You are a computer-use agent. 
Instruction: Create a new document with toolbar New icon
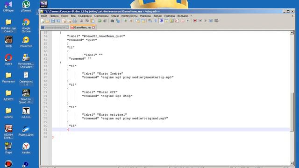pos(43,21)
